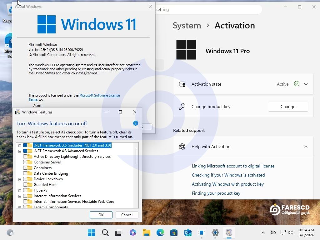Screen dimensions: 320x240
Task: Launch Microsoft Copilot from the taskbar
Action: [132, 232]
